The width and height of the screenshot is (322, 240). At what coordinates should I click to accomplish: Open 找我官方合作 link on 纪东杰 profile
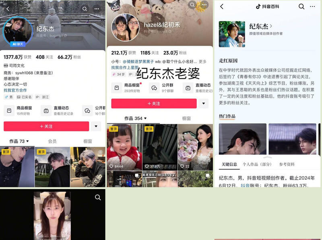15,90
